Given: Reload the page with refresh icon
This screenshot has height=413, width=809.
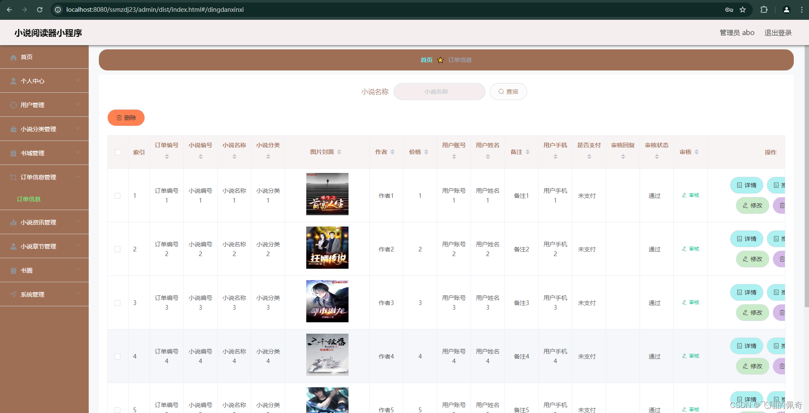Looking at the screenshot, I should pos(40,9).
